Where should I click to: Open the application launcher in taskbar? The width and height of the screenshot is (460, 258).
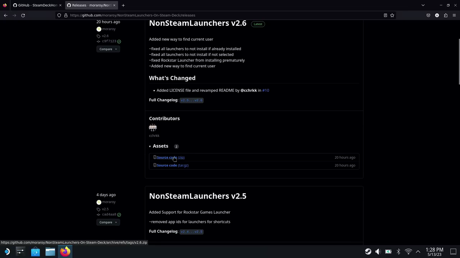point(7,252)
